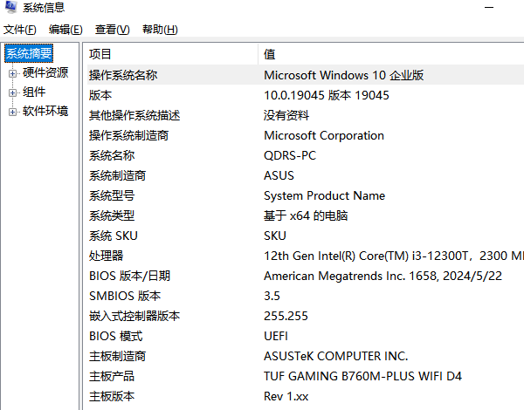Select the 系统 SKU row label

point(114,236)
